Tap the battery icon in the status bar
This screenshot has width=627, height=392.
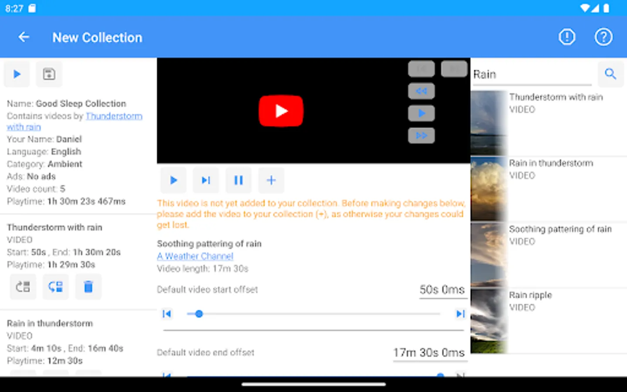(607, 8)
